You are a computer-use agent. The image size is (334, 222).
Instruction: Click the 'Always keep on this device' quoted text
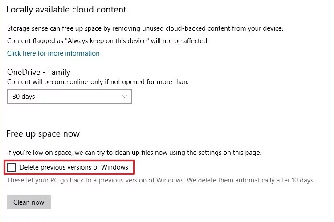[107, 41]
